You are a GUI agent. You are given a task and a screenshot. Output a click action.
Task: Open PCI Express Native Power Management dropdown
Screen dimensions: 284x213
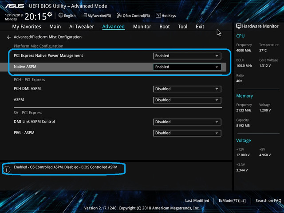click(187, 56)
